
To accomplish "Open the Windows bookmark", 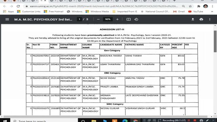I will (x=75, y=12).
